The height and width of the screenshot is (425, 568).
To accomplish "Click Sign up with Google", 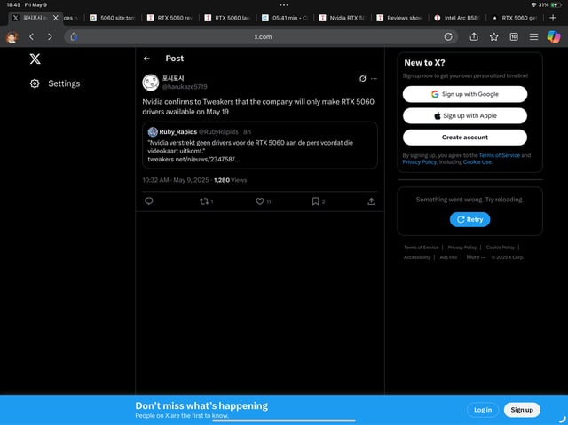I will [465, 94].
